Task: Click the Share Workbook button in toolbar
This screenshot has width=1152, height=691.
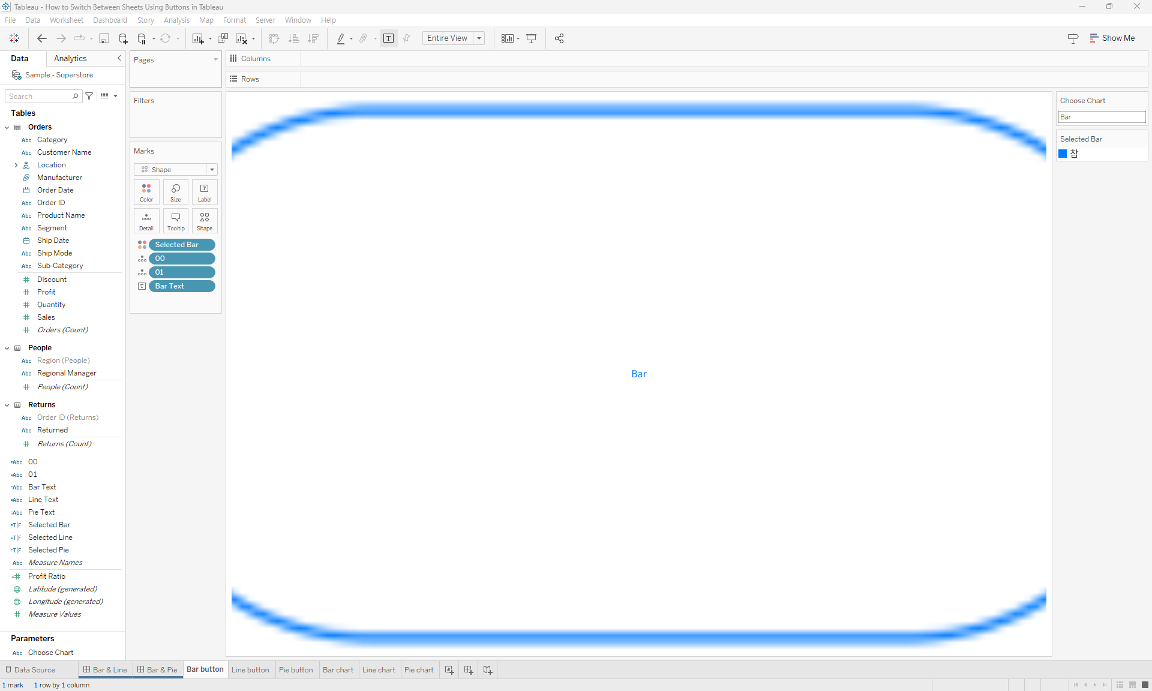Action: [559, 38]
